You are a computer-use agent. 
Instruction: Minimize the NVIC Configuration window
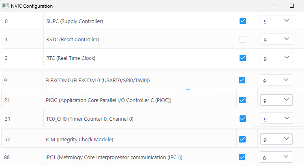point(274,6)
